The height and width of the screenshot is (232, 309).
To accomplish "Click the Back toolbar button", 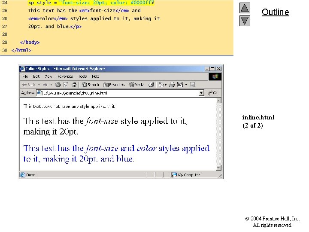I will click(29, 85).
